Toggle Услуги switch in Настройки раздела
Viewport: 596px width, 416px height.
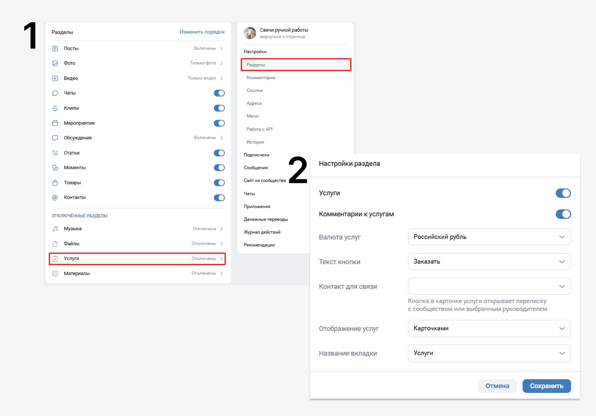pyautogui.click(x=563, y=193)
